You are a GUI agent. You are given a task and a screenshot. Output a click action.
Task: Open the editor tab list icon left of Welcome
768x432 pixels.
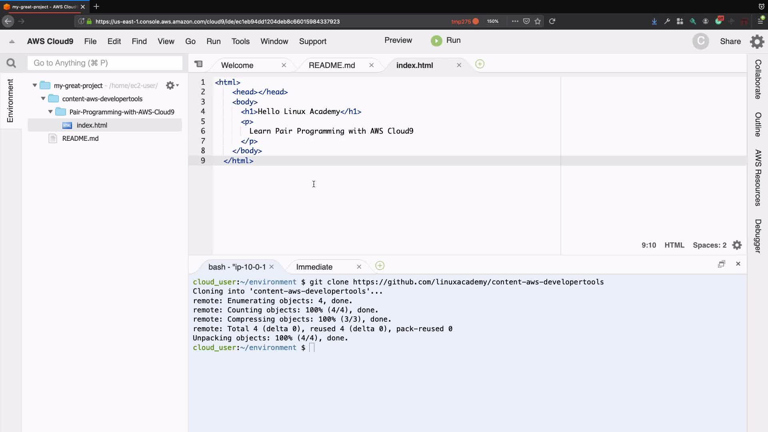coord(198,64)
